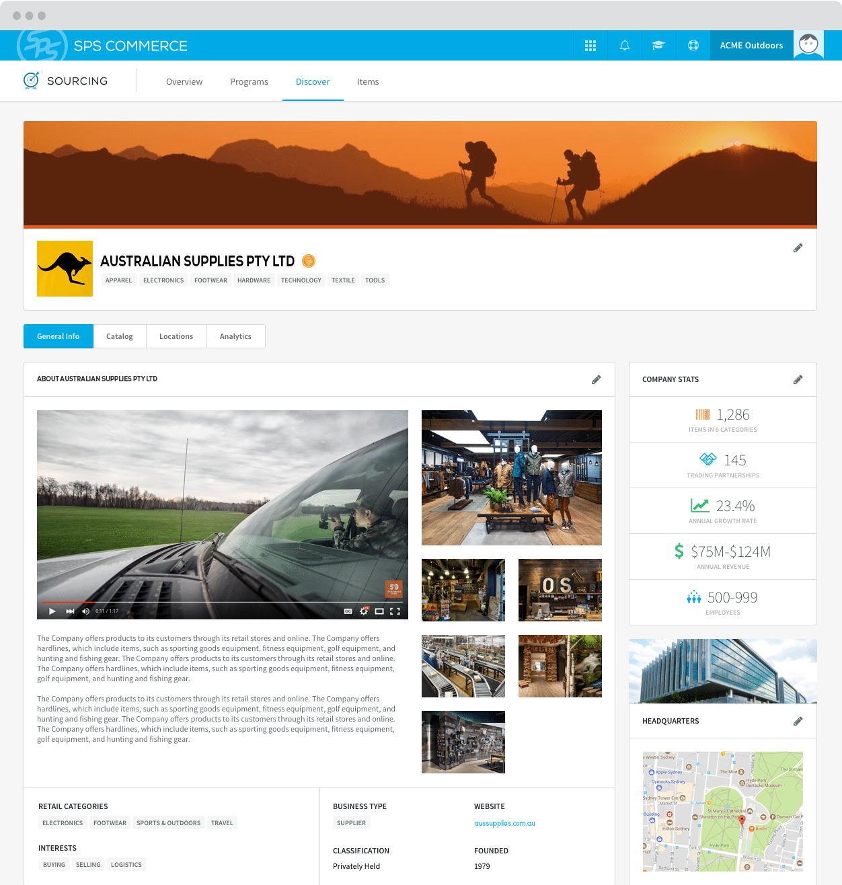Image resolution: width=842 pixels, height=885 pixels.
Task: Click the kangaroo company logo
Action: 65,268
